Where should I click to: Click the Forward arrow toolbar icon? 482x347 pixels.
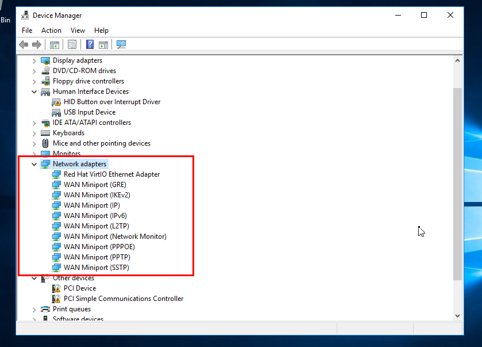click(37, 45)
